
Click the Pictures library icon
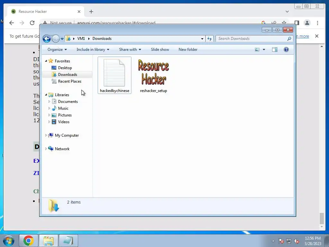(x=54, y=115)
